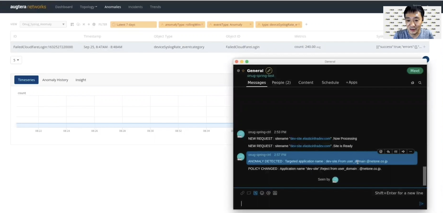Toggle markdown formatting in the message composer
Viewport: 443px width, 213px height.
click(255, 193)
